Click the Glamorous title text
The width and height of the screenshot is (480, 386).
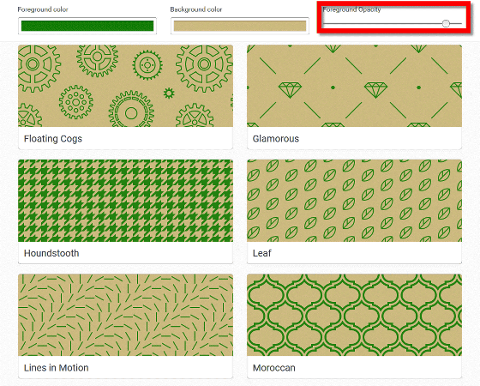point(275,139)
